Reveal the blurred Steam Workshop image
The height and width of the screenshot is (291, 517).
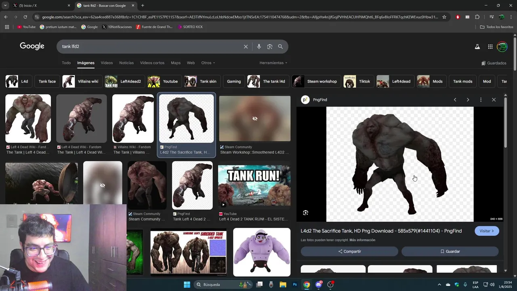coord(254,118)
